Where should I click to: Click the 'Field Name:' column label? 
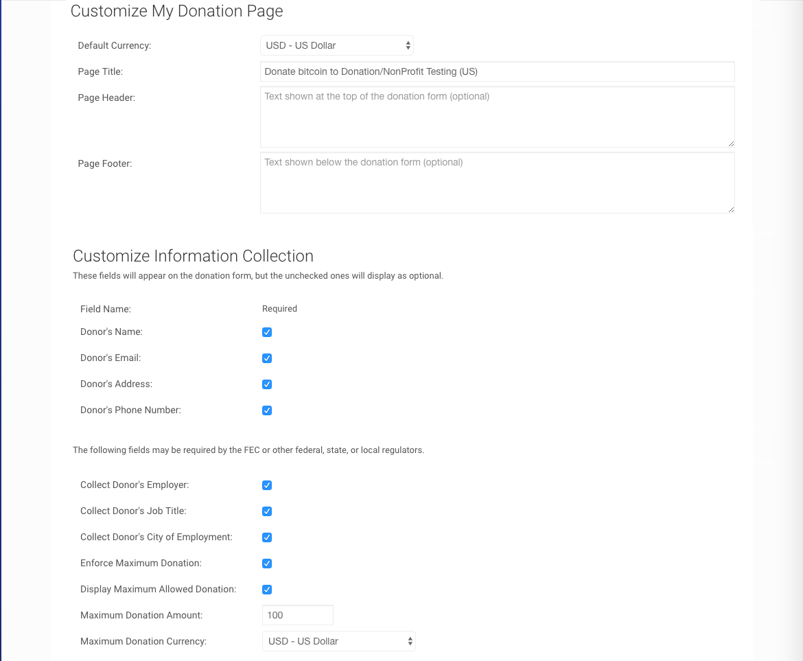[x=106, y=310]
